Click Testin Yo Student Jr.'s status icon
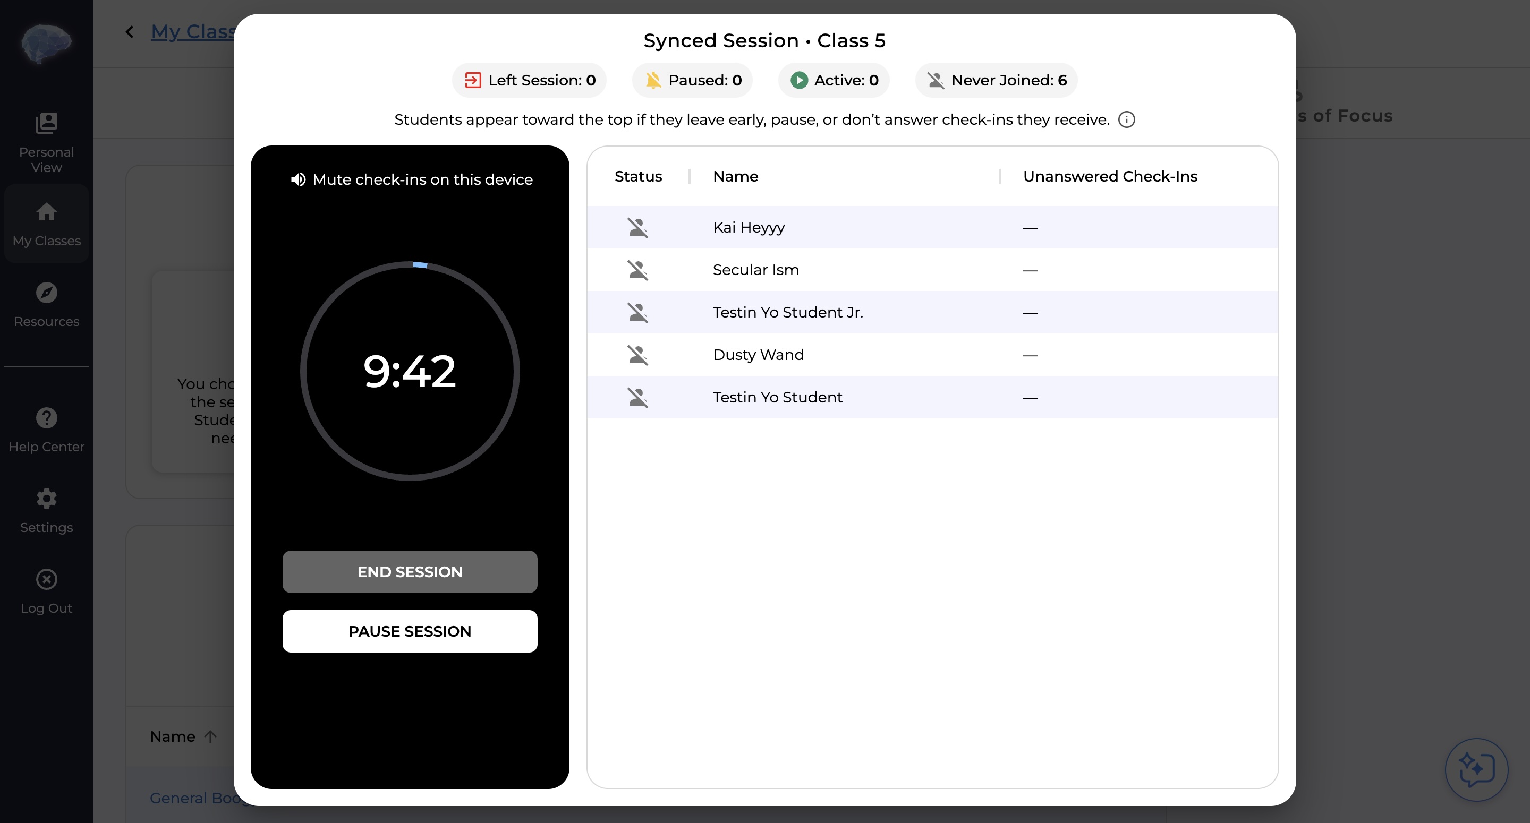The image size is (1530, 823). coord(638,312)
